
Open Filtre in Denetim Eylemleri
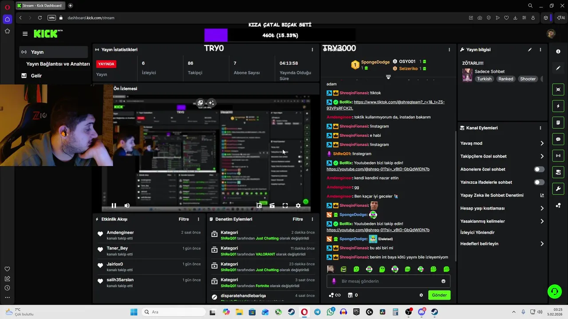click(x=298, y=219)
